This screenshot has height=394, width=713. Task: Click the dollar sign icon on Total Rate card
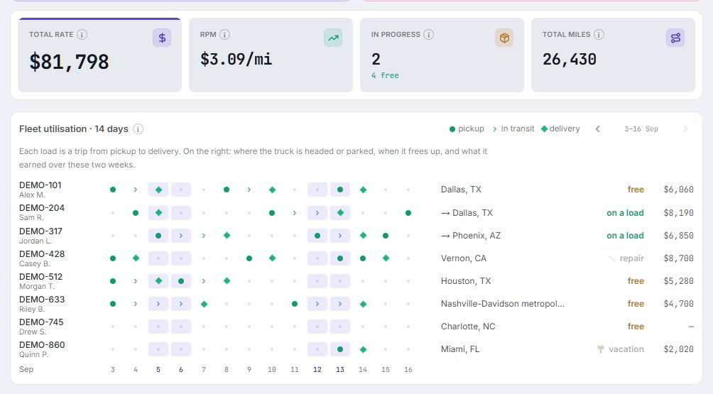162,38
